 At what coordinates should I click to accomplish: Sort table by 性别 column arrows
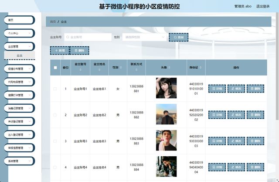[121, 68]
